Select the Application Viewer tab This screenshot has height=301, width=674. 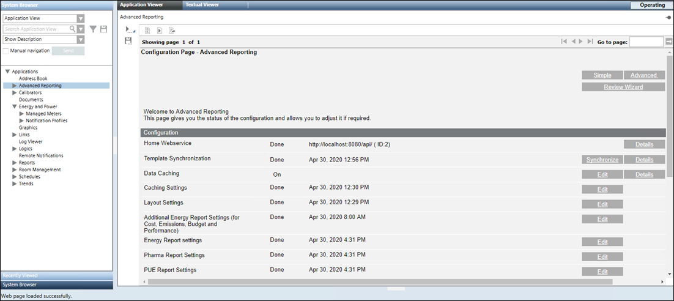[141, 5]
